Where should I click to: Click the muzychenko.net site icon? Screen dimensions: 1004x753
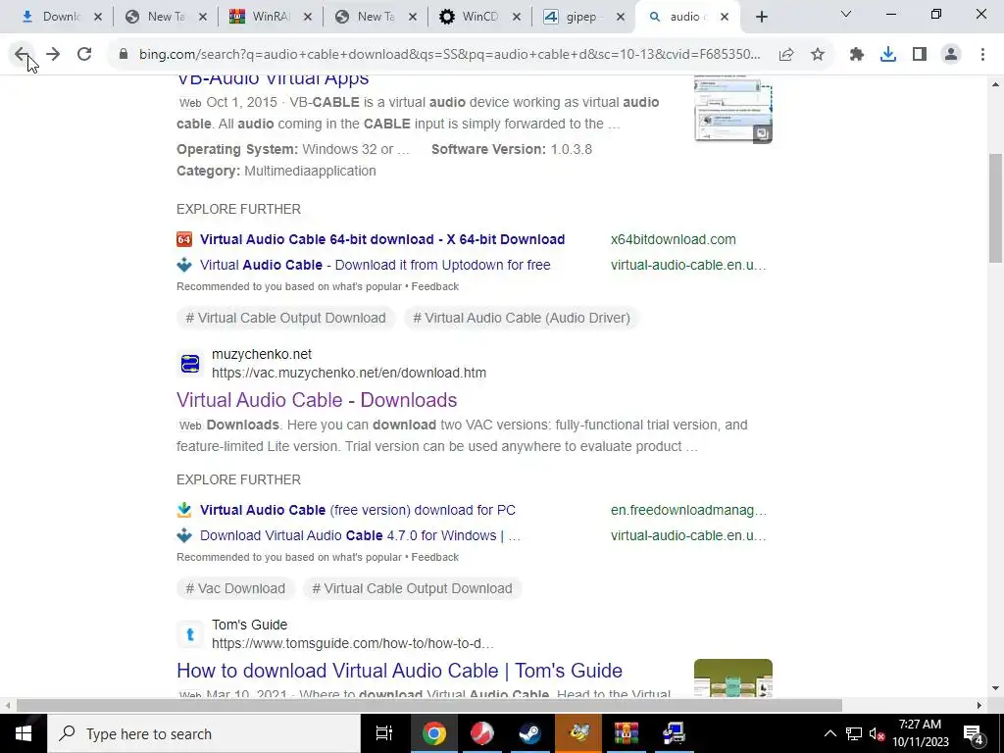190,364
